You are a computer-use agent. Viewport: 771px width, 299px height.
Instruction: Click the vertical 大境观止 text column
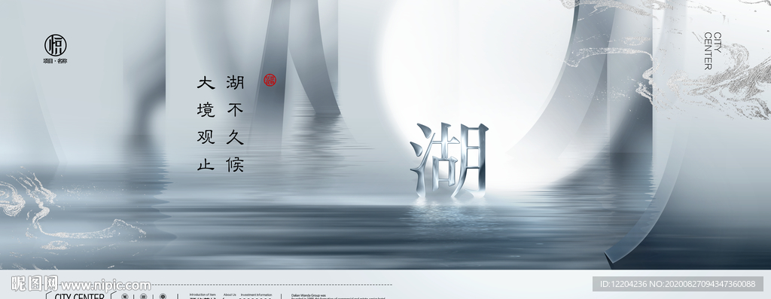click(206, 124)
